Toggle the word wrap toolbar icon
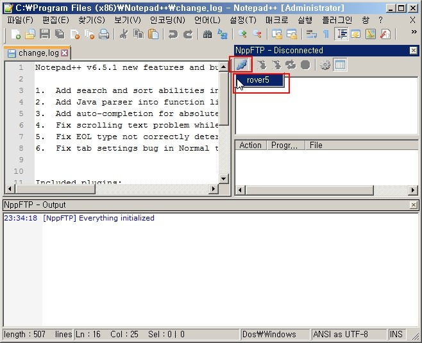The image size is (422, 343). [x=312, y=34]
